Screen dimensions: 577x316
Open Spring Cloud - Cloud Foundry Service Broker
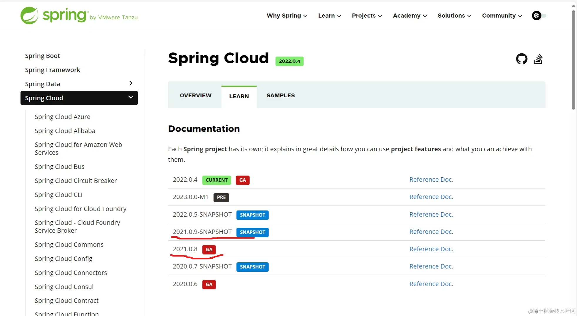[x=77, y=227]
